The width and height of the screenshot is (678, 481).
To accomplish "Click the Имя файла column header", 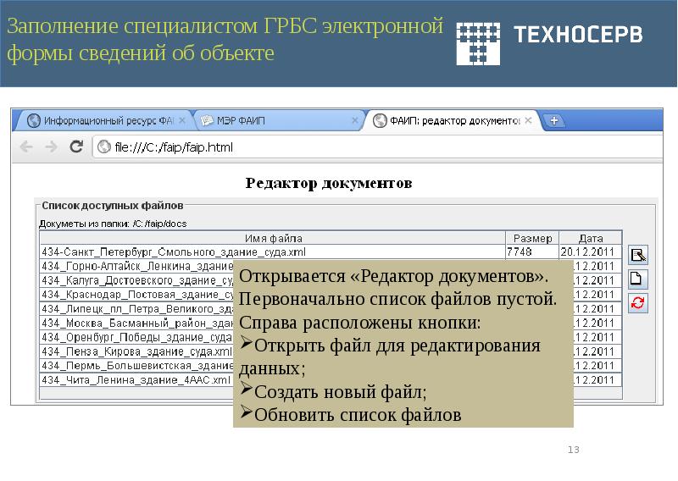I will (x=273, y=238).
